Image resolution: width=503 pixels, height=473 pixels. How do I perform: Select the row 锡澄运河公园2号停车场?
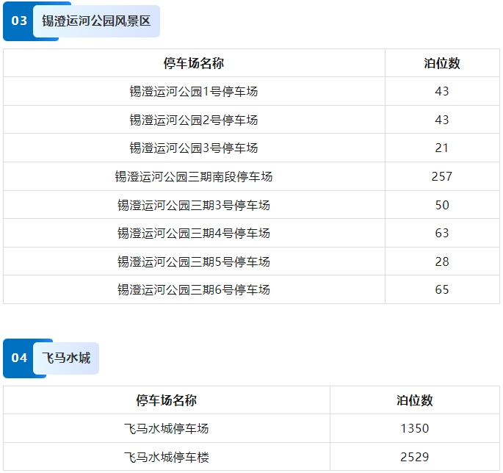(x=251, y=120)
